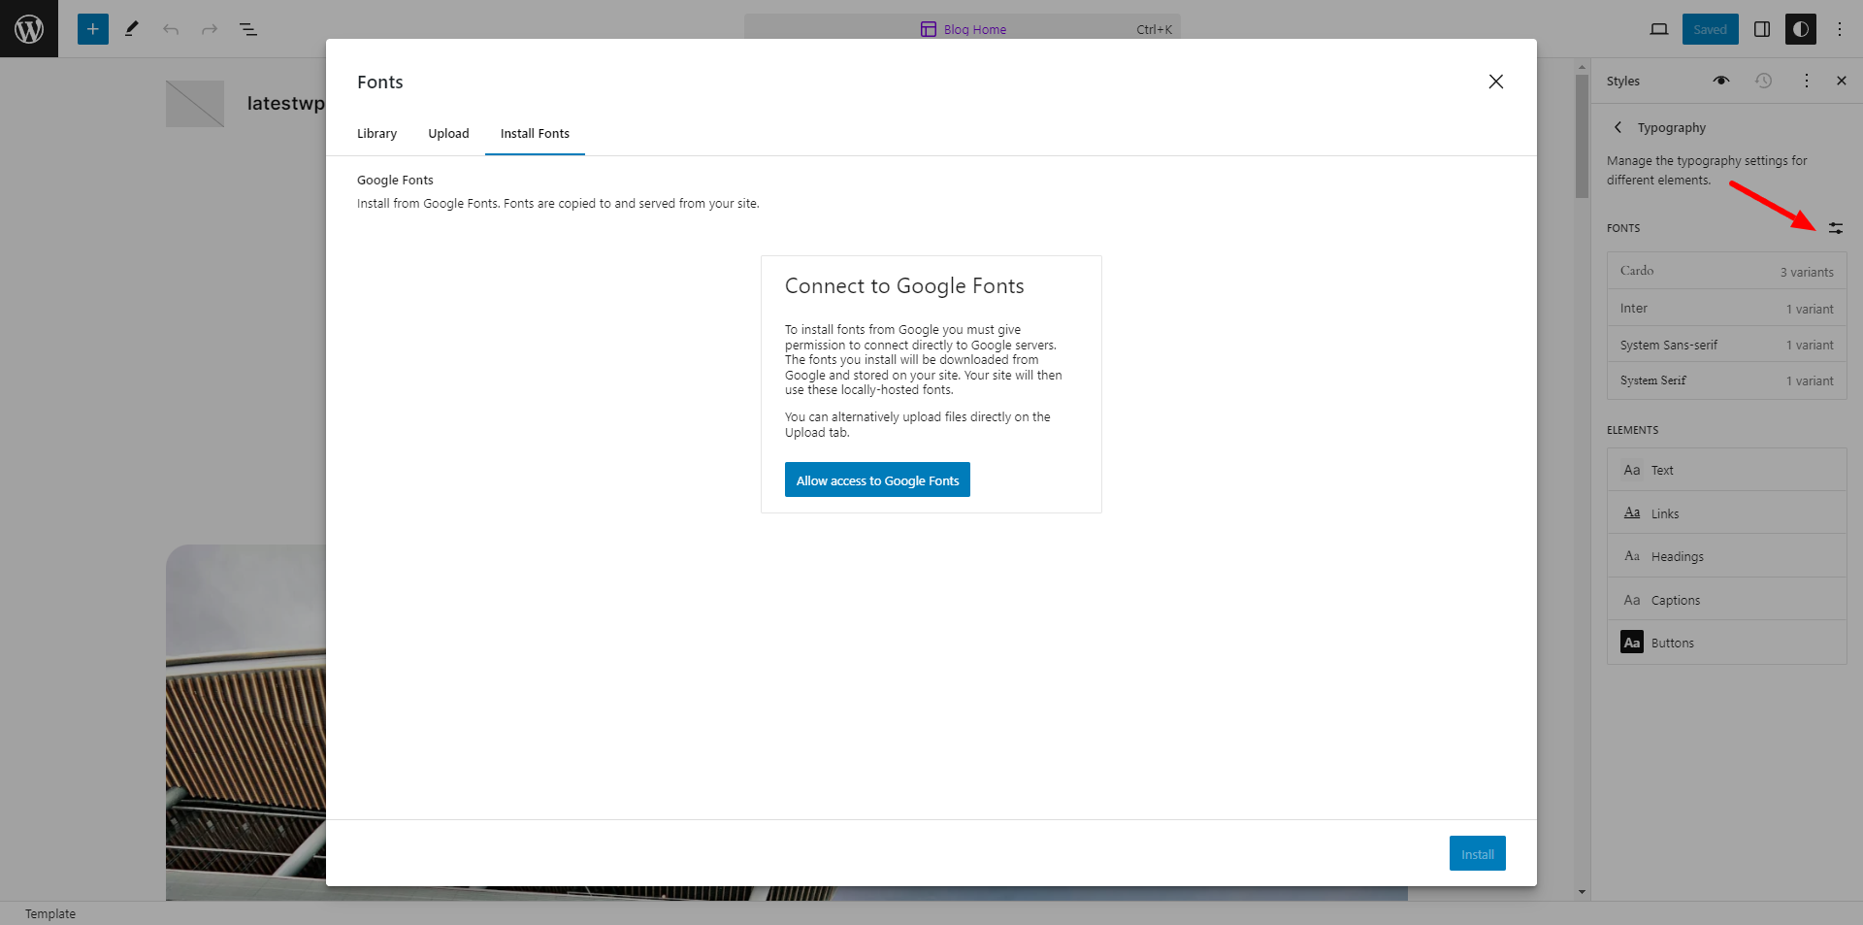Open the Headings element typography

(x=1726, y=556)
